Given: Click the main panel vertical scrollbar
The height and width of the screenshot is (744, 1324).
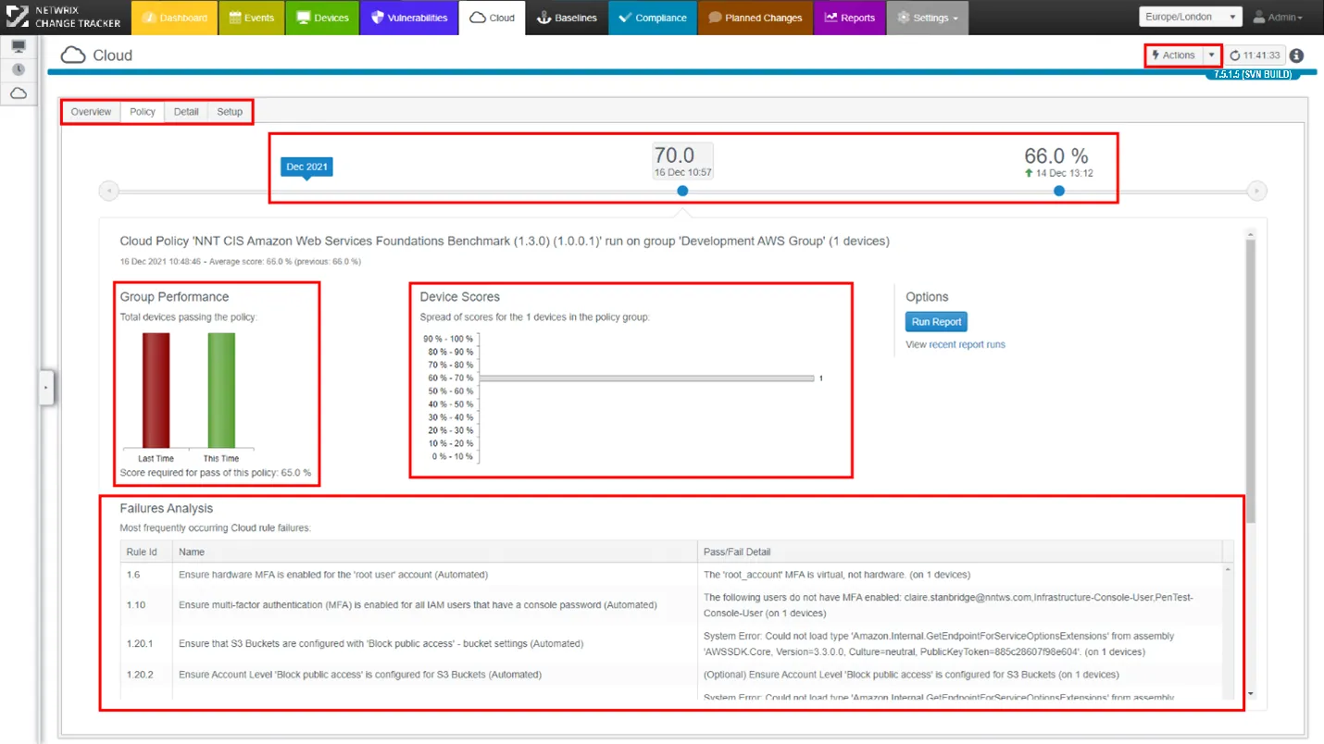Looking at the screenshot, I should [x=1251, y=379].
